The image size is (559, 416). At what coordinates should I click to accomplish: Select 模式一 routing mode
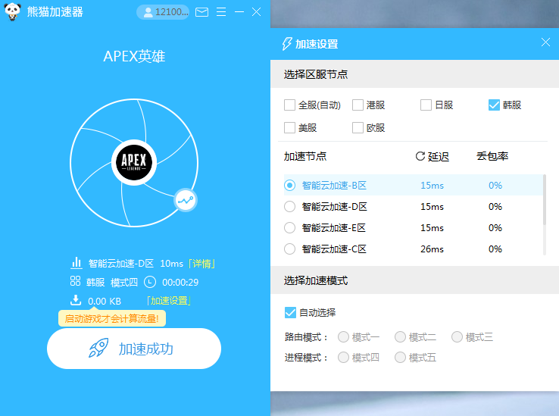click(x=343, y=336)
